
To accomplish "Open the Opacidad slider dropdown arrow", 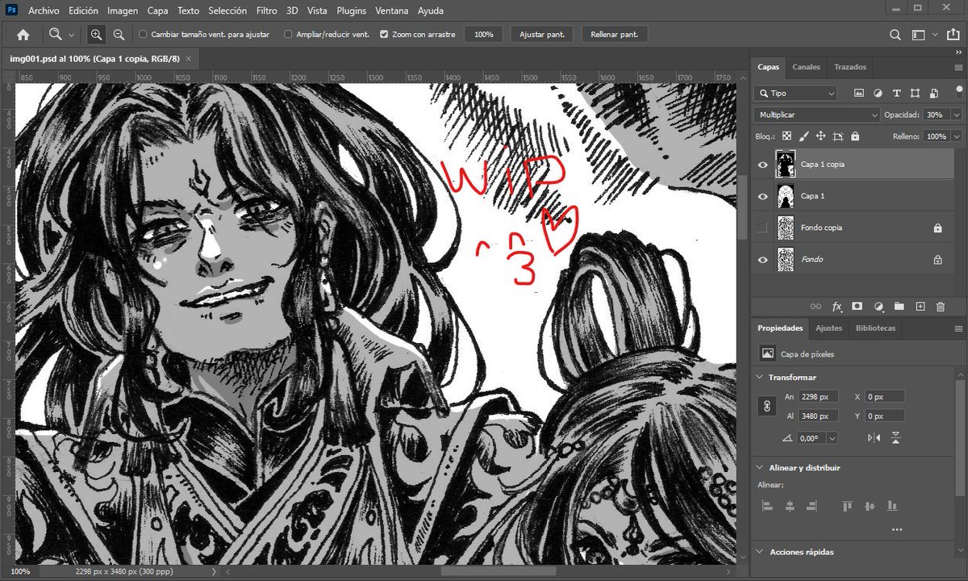I will (x=956, y=115).
